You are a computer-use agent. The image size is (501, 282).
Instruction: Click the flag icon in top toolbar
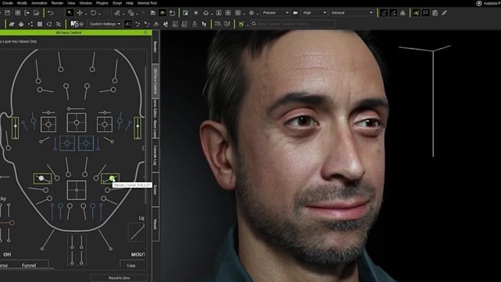pyautogui.click(x=426, y=13)
